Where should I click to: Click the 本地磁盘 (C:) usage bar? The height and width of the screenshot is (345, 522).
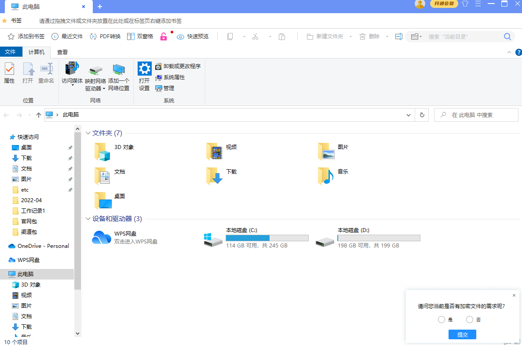point(266,238)
